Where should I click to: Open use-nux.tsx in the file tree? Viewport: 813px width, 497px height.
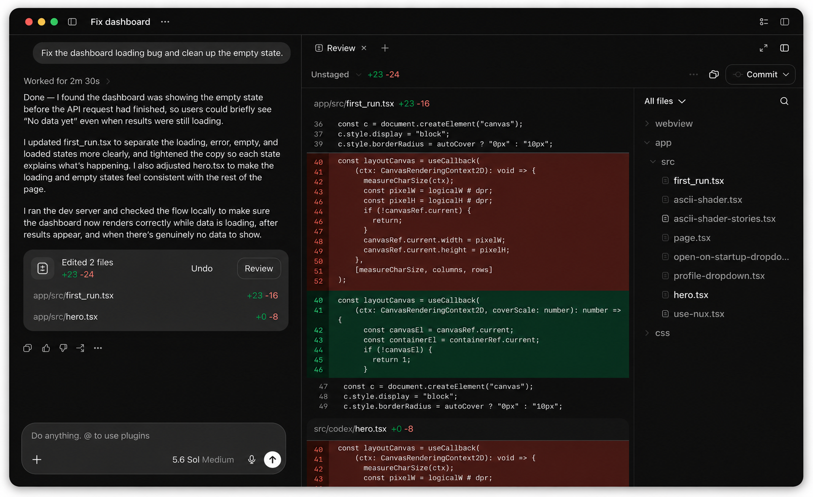[698, 314]
